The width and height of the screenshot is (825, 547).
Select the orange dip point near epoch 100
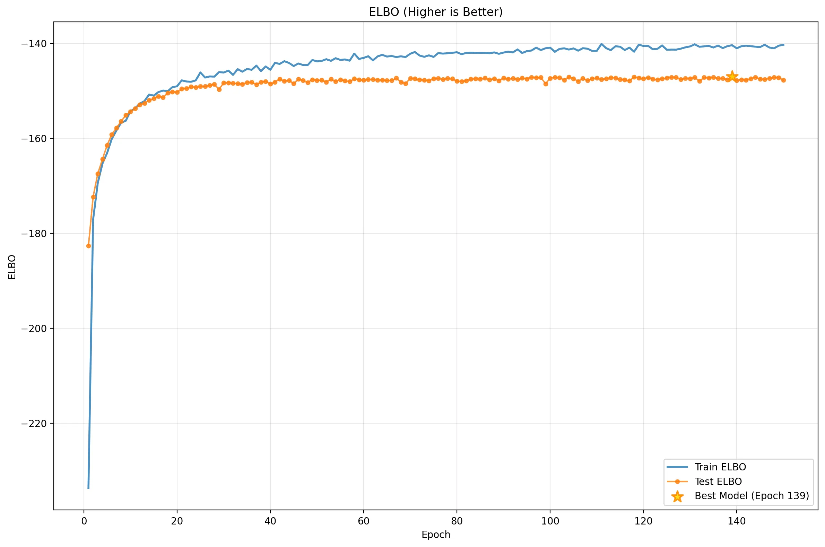point(546,84)
